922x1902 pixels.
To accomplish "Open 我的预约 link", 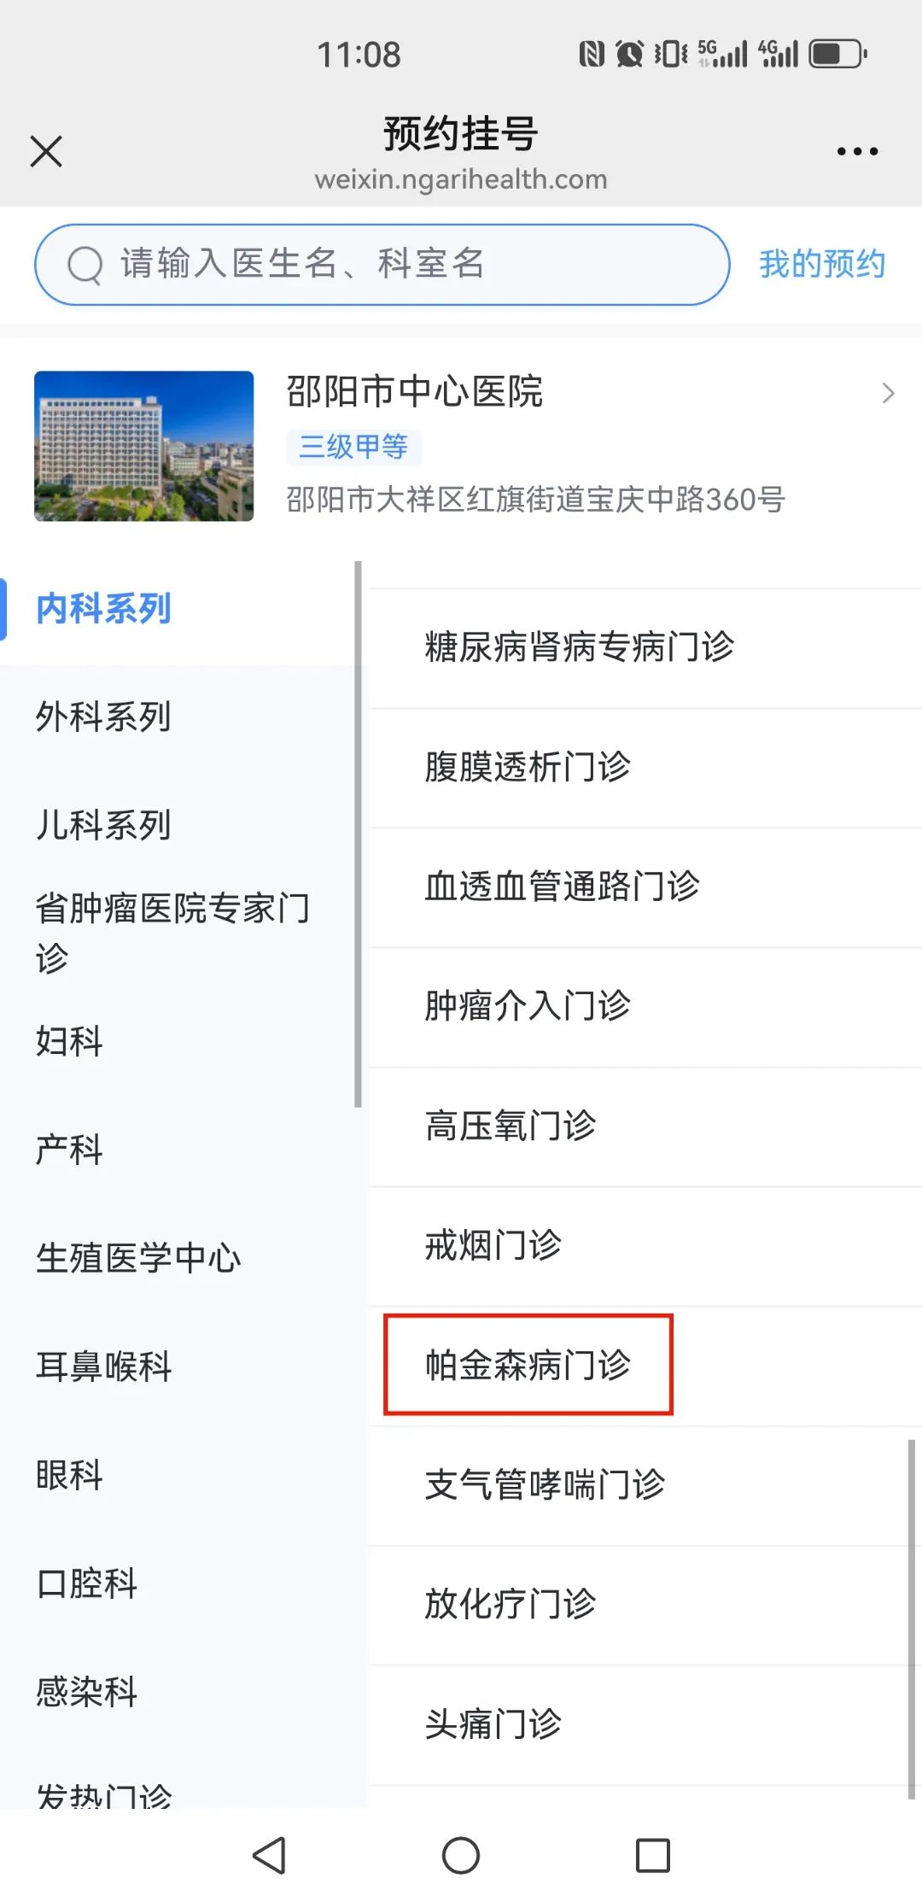I will pyautogui.click(x=822, y=264).
